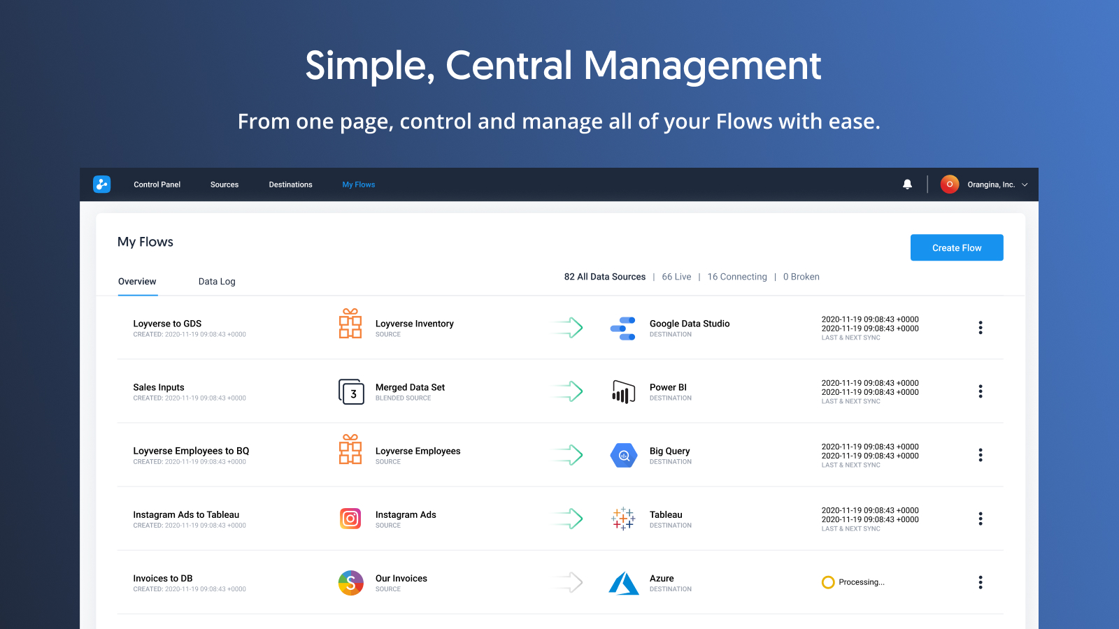Click the app logo icon in the navbar
1119x629 pixels.
102,184
